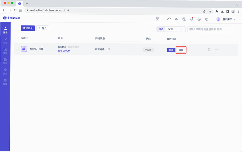Click the 导入 import button
This screenshot has width=242, height=152.
click(43, 28)
